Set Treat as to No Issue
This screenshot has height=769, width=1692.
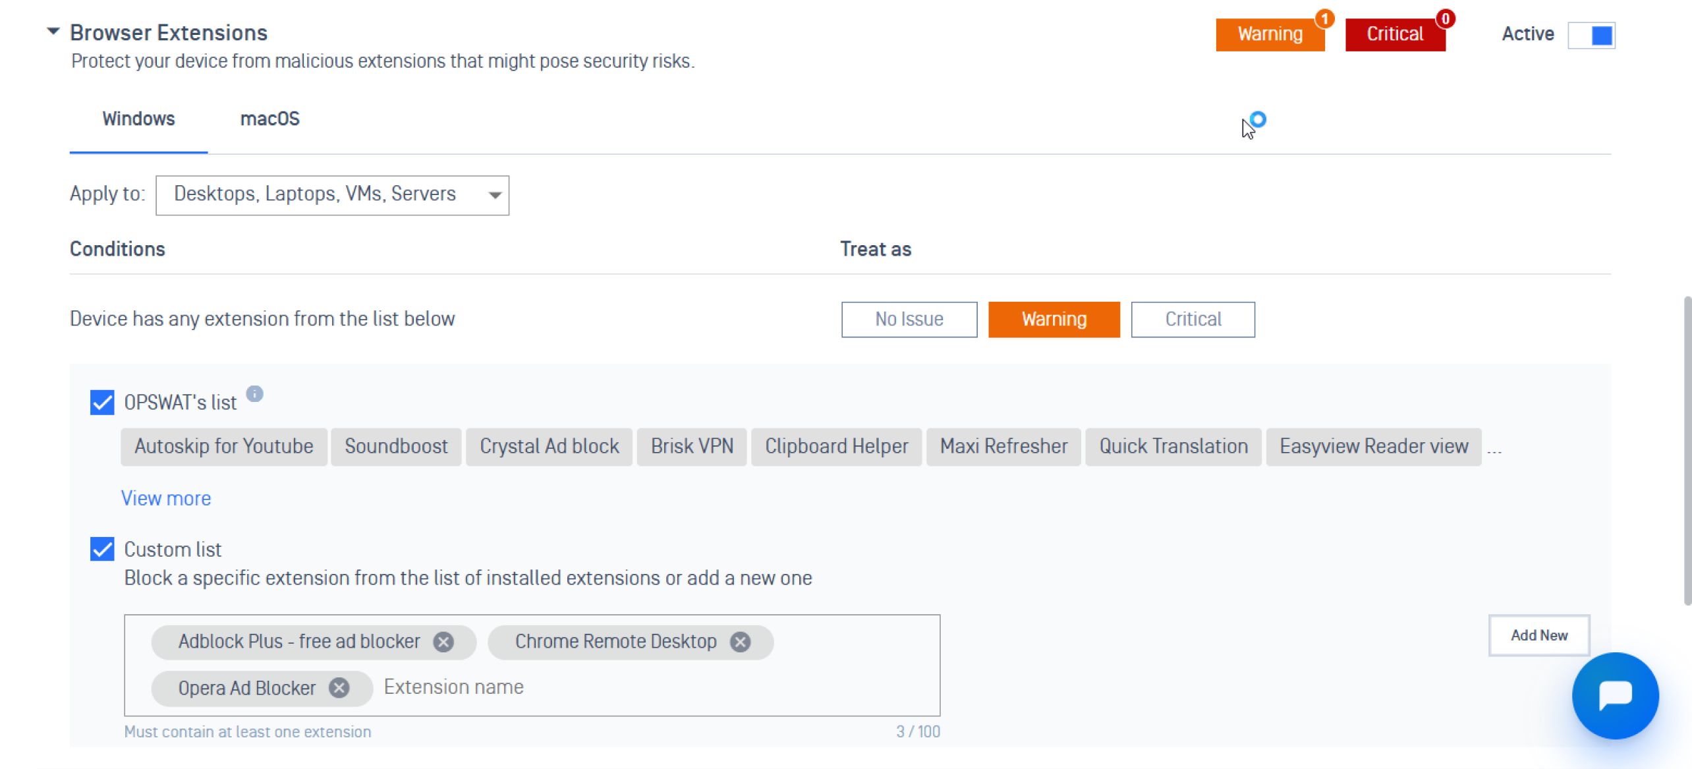pos(909,320)
